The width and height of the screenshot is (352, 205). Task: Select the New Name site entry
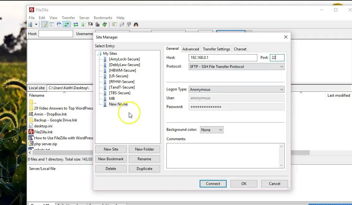(118, 104)
